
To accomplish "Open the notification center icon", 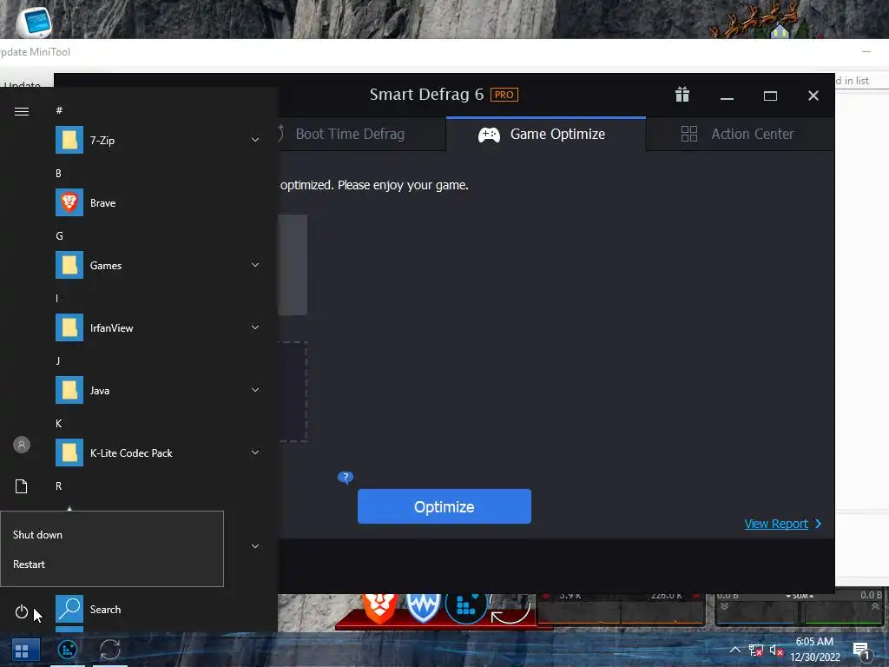I will [862, 650].
